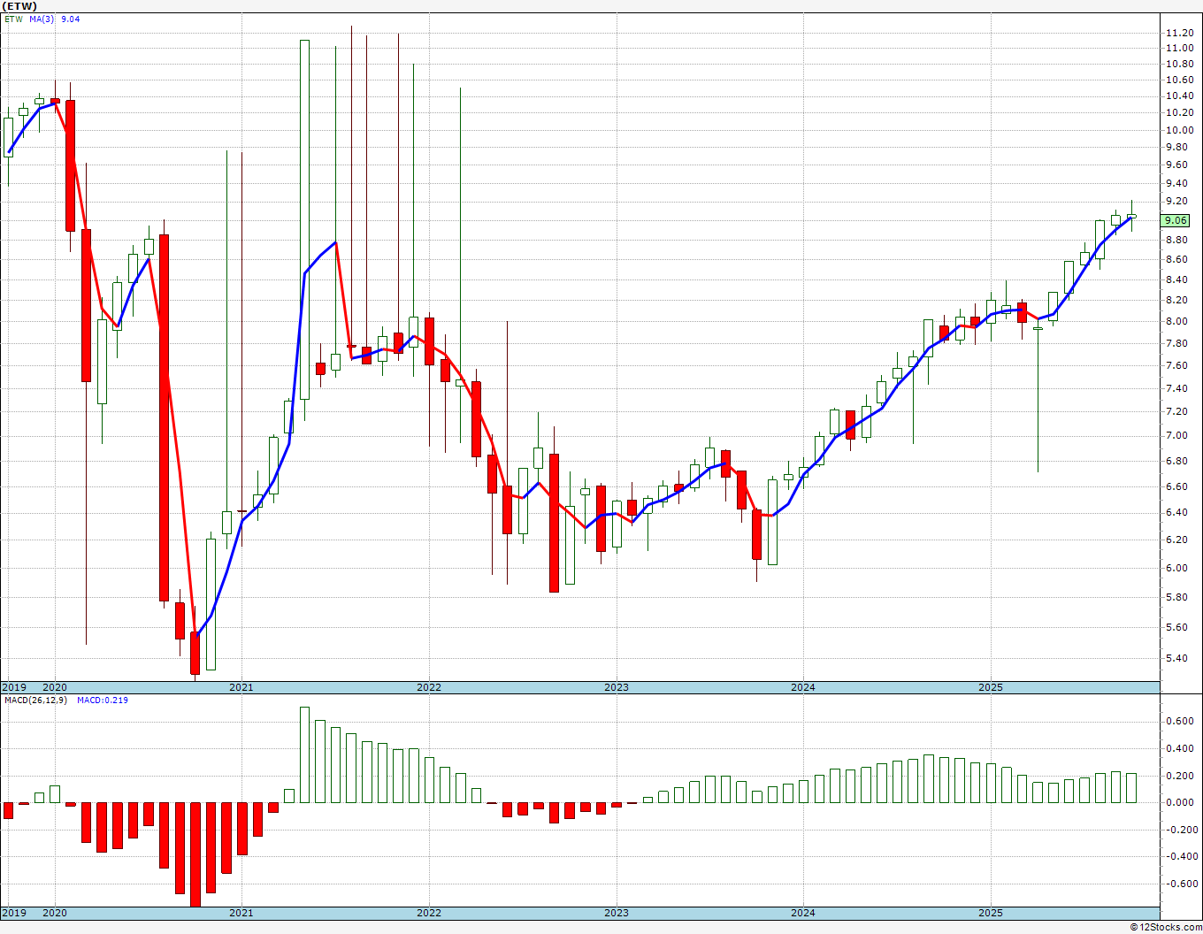Screen dimensions: 1203x934
Task: Click the 10.60 price axis label
Action: pos(1178,80)
